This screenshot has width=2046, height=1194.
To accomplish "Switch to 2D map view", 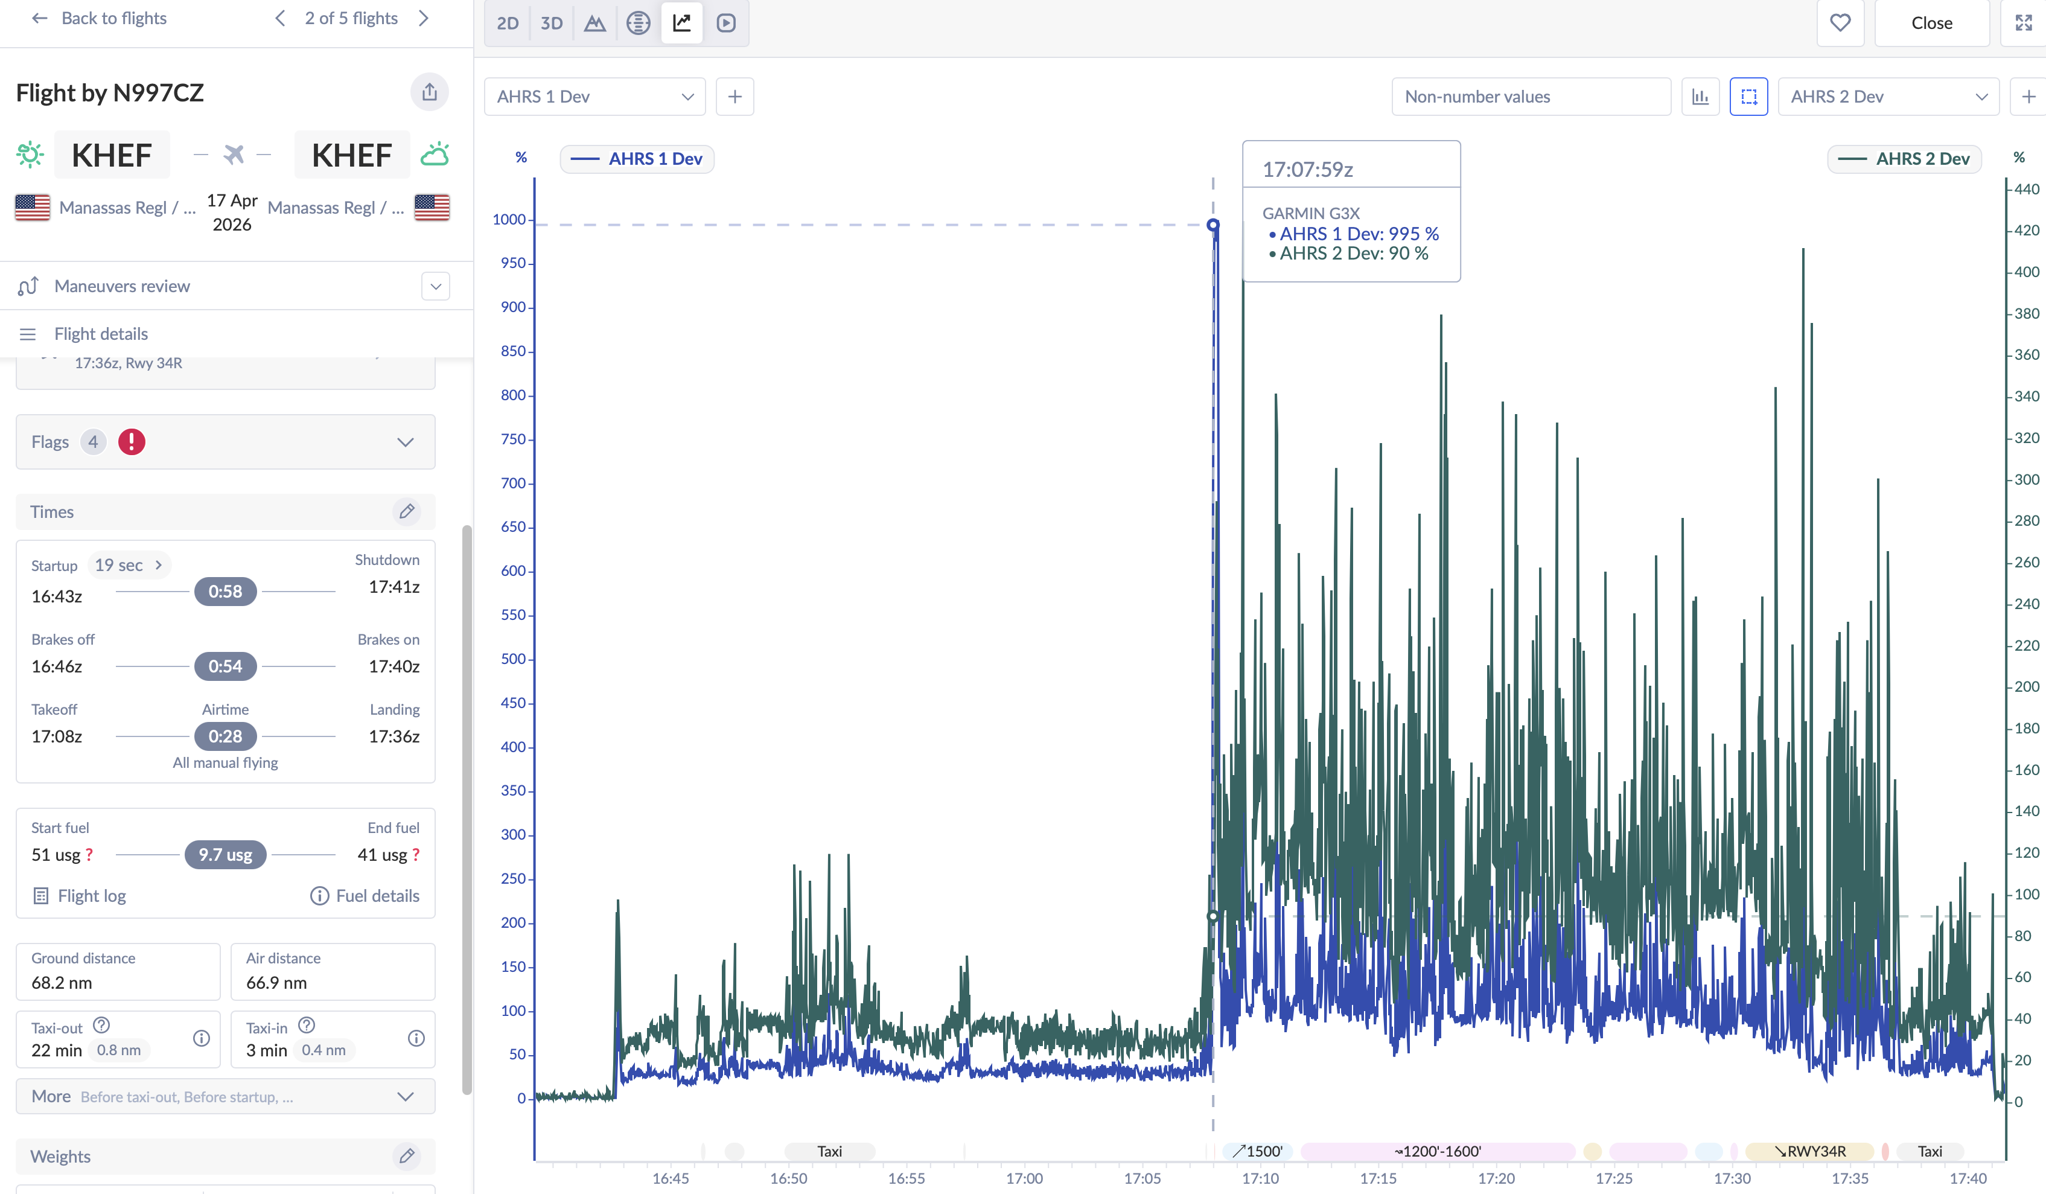I will (508, 23).
